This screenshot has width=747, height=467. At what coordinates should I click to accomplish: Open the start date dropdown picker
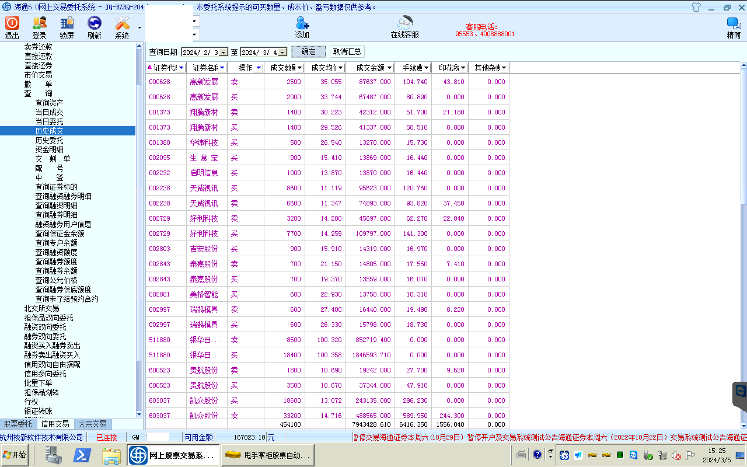pyautogui.click(x=224, y=53)
